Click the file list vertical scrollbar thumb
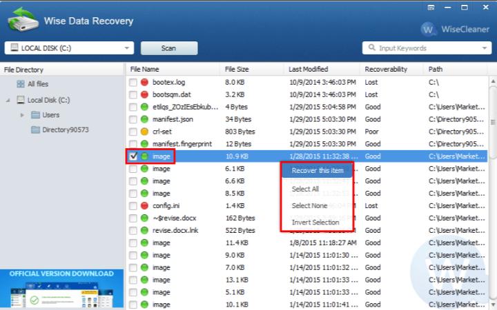The height and width of the screenshot is (310, 497). 493,122
